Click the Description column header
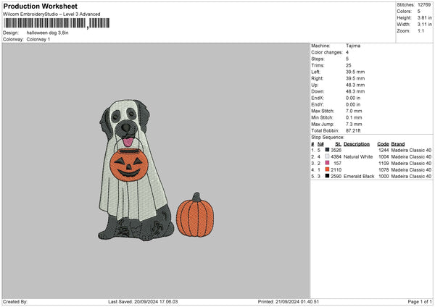Screen dimensions: 435x307 click(357, 144)
